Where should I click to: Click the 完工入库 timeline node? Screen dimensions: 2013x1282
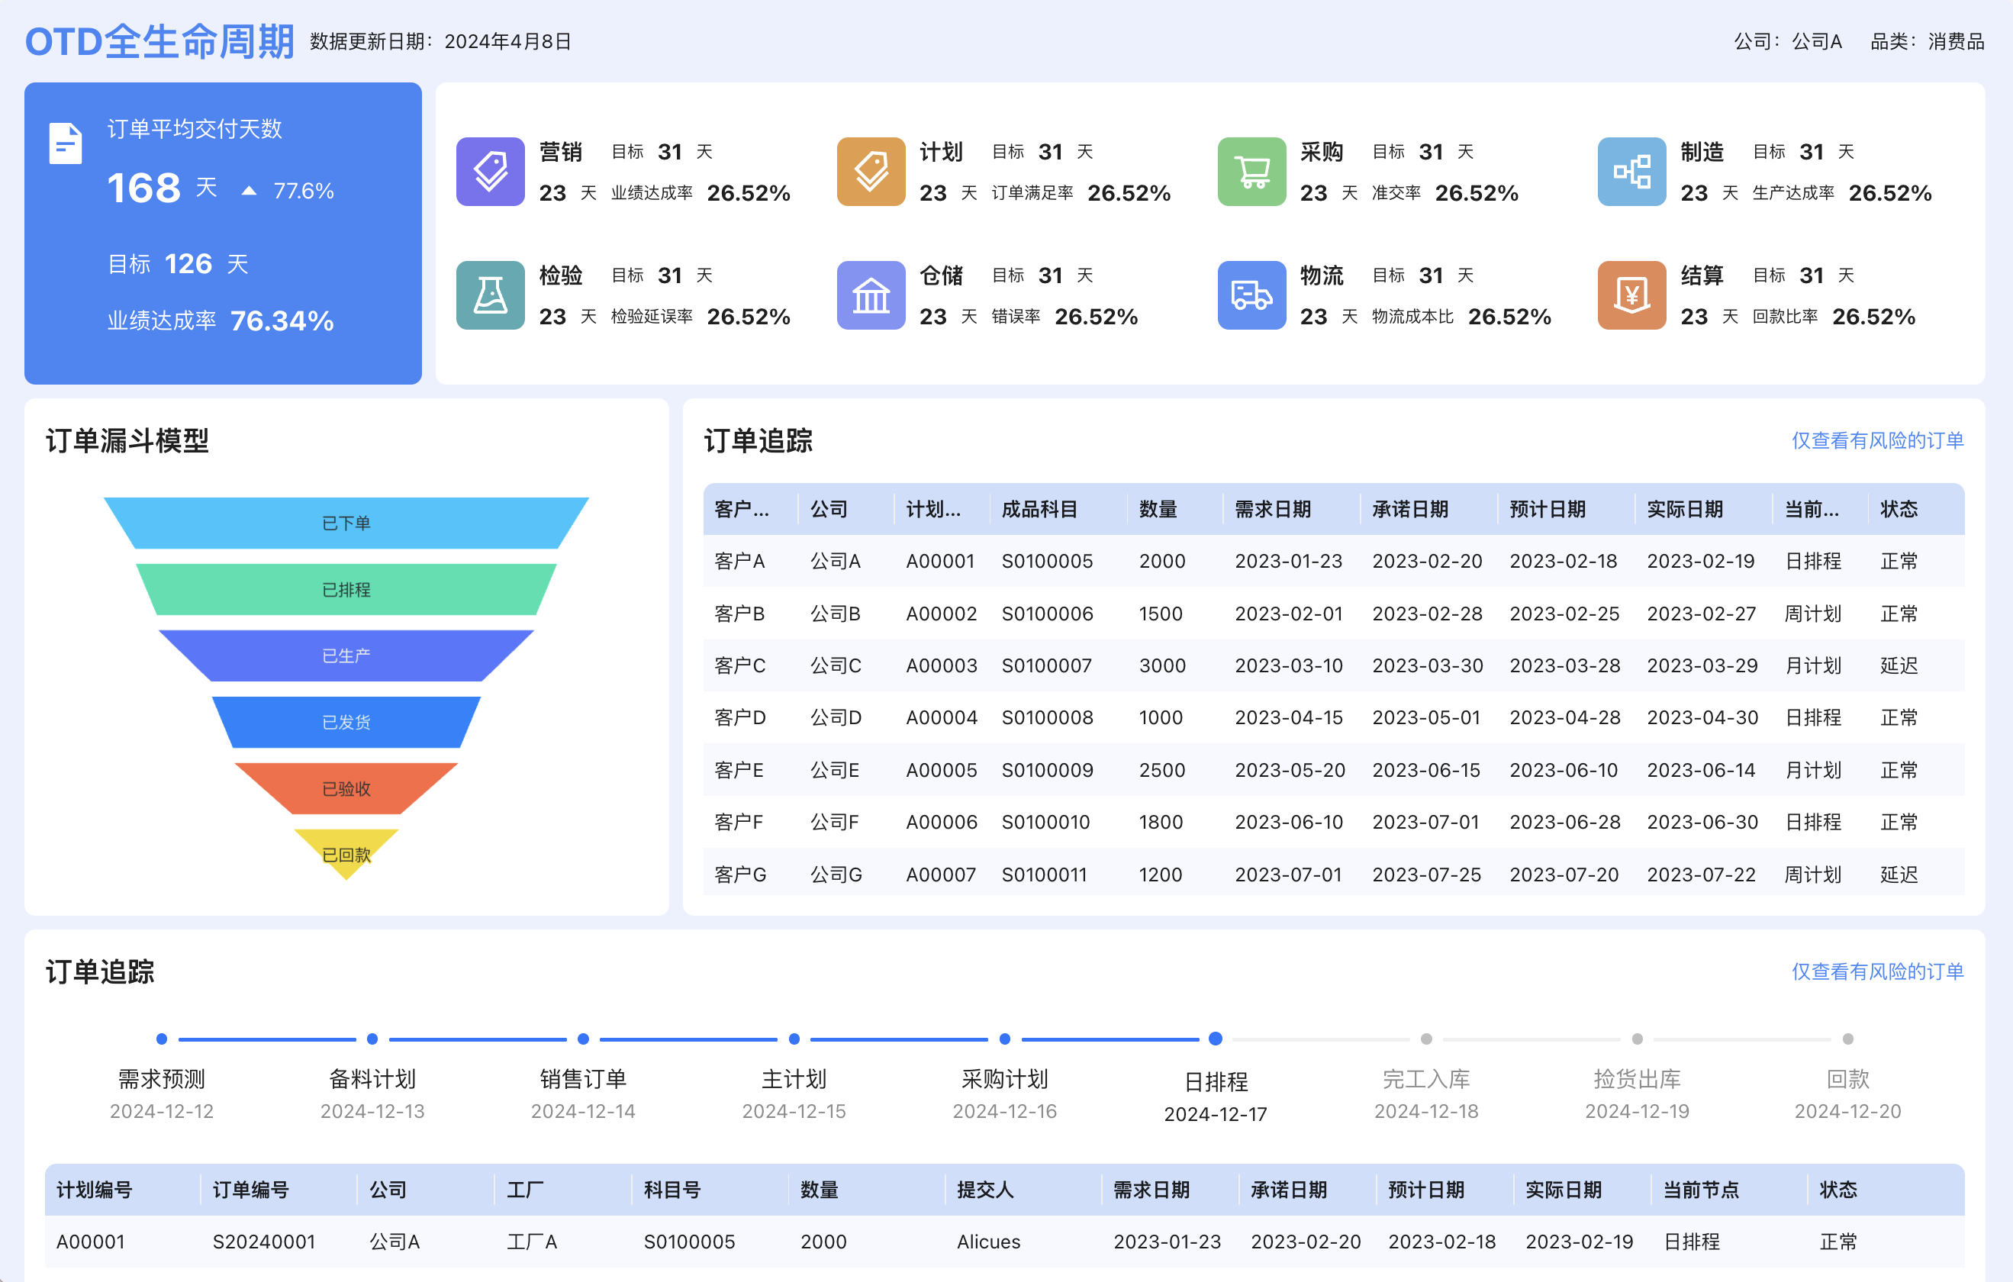click(1426, 1039)
